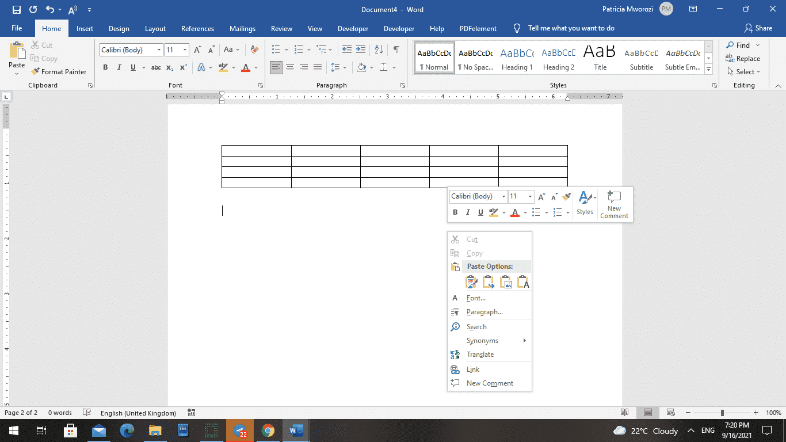Toggle Center paragraph alignment
786x442 pixels.
(x=290, y=67)
